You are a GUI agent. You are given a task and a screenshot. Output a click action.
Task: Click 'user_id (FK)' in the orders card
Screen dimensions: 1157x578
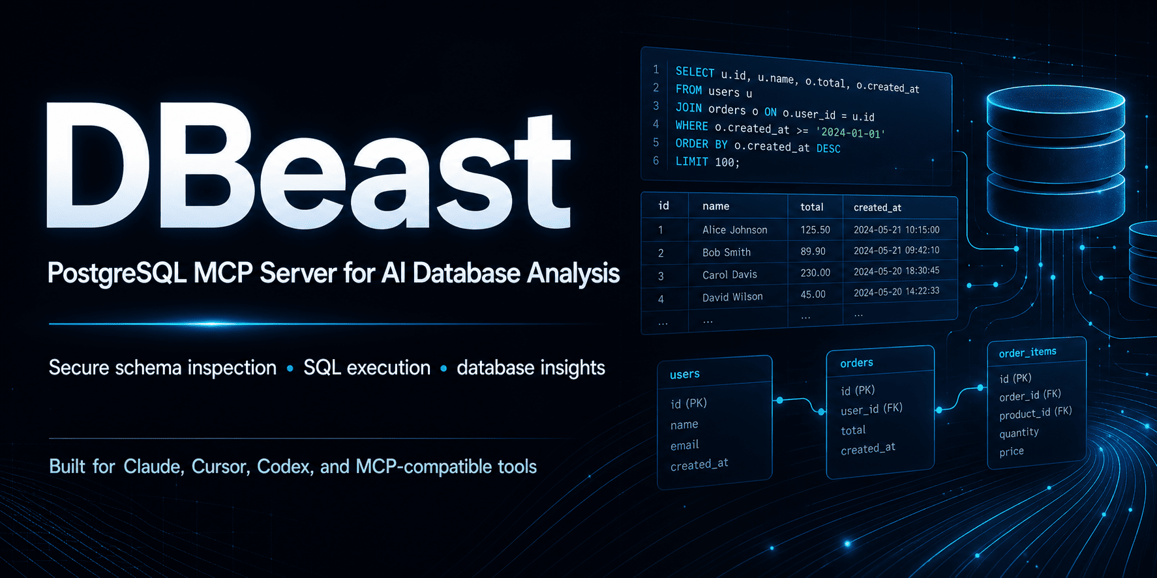tap(872, 409)
